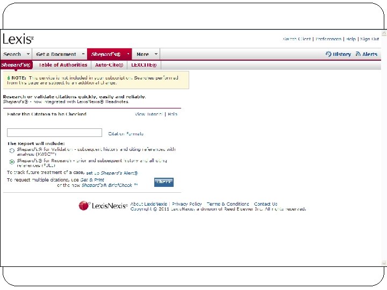The image size is (387, 290).
Task: Click the scrollbar down arrow
Action: 384,263
